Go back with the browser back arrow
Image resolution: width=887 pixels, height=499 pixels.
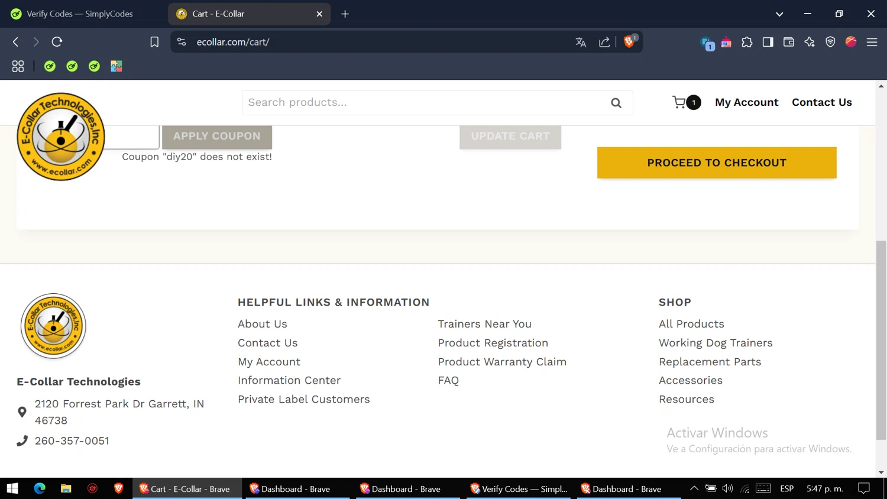[16, 42]
